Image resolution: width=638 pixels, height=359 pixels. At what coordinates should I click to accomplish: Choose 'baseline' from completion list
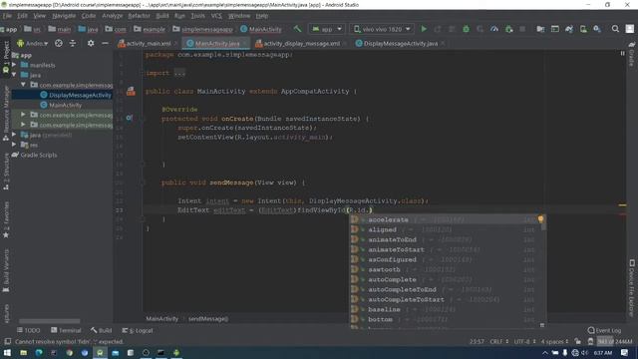(446, 309)
